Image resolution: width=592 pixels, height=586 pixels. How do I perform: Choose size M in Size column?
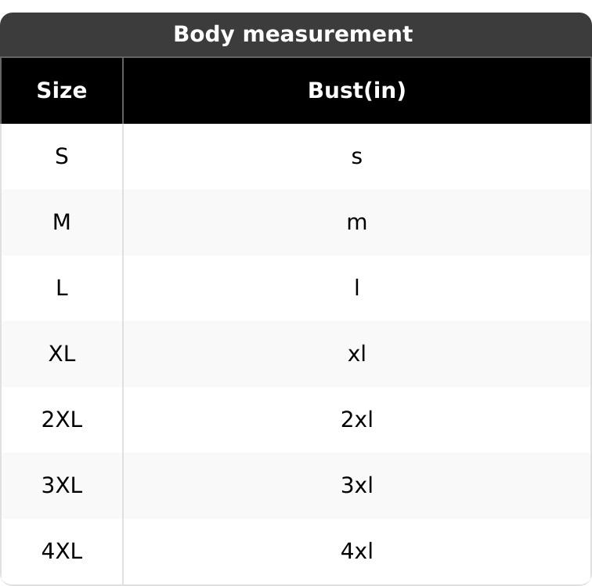pos(61,222)
